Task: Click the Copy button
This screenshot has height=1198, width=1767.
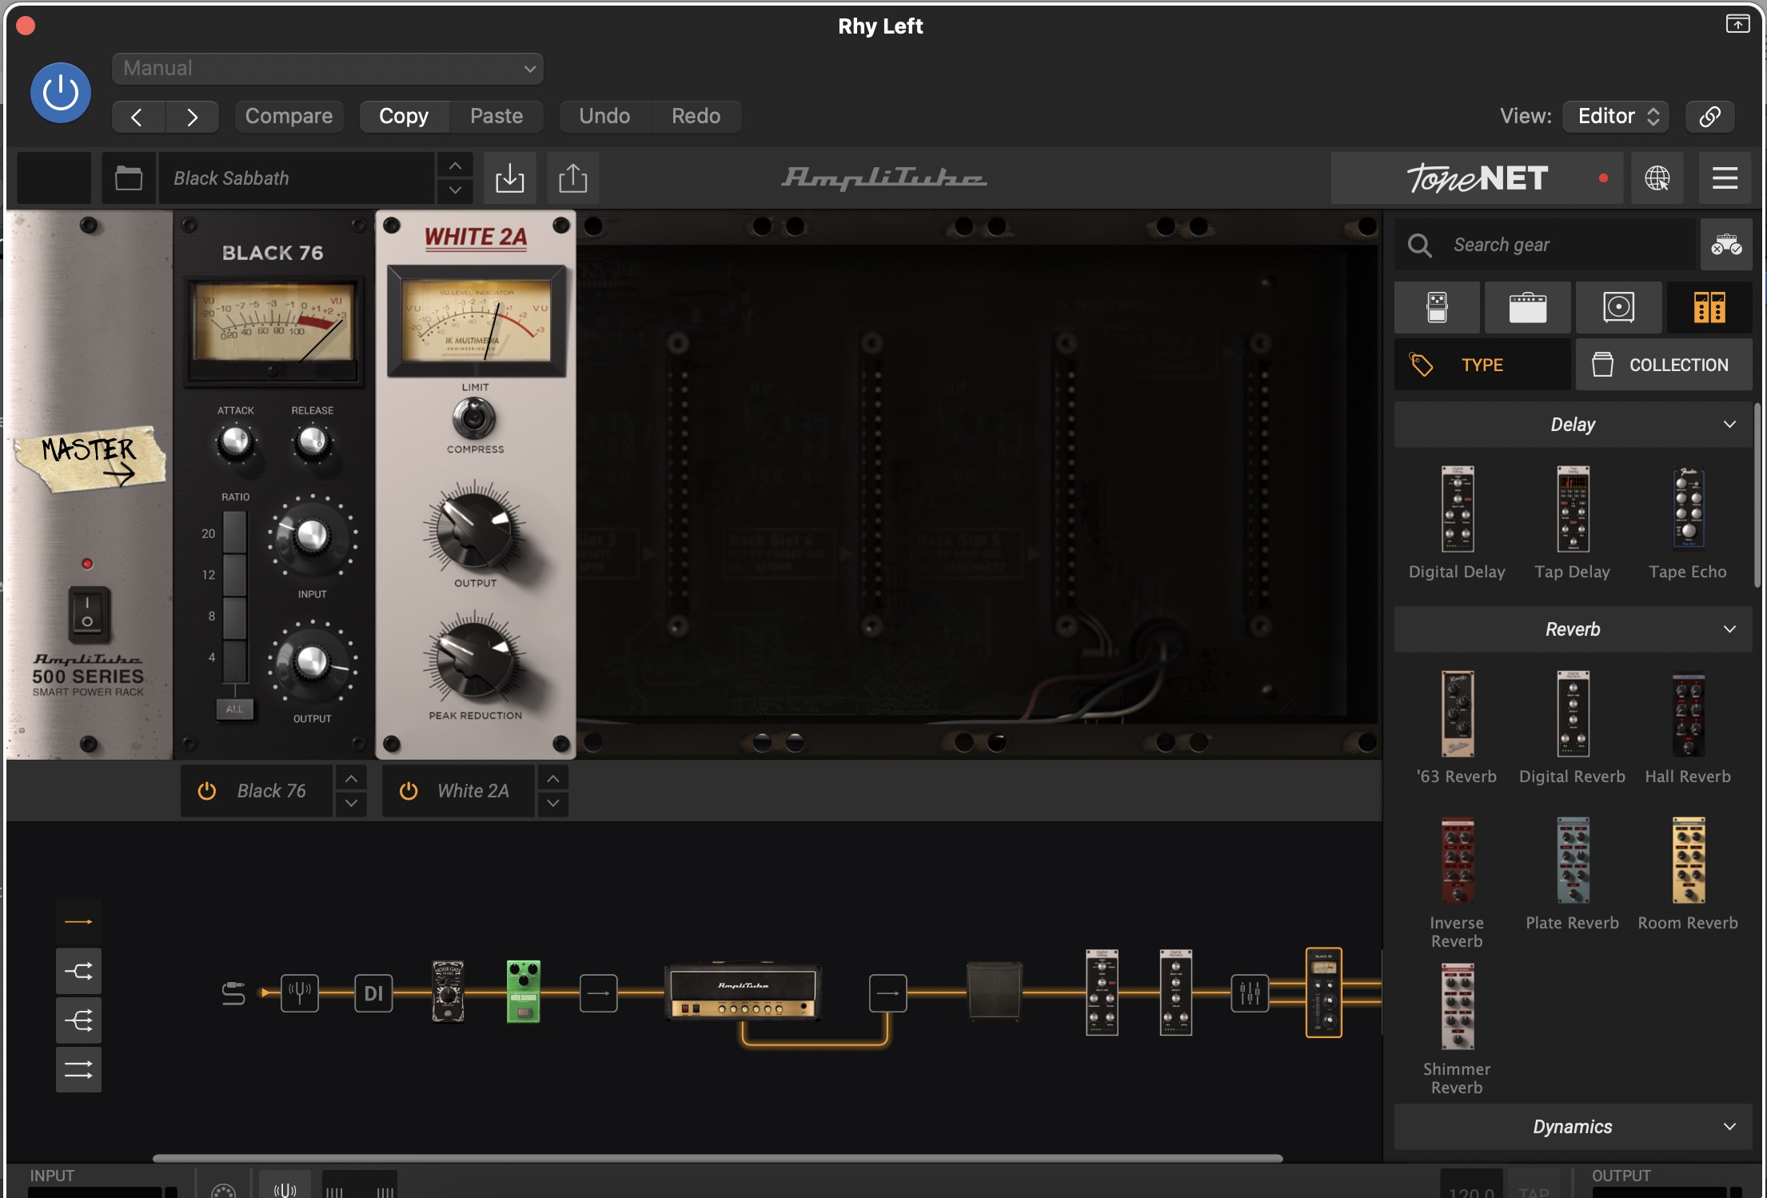Action: (404, 117)
